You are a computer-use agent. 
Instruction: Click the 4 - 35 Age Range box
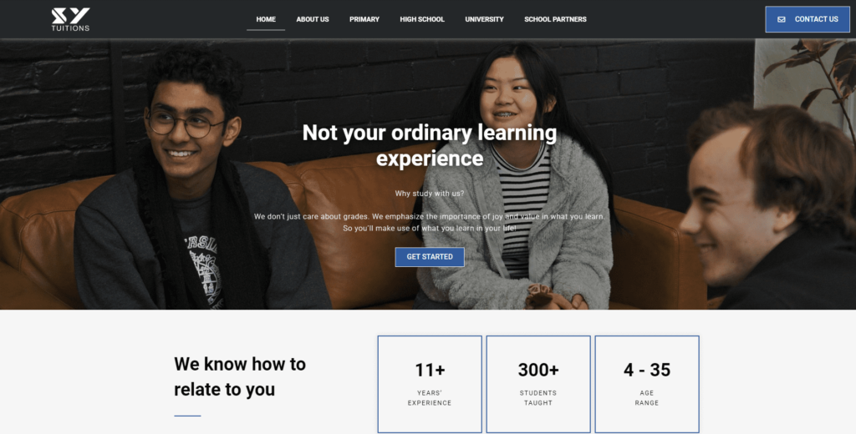[647, 385]
